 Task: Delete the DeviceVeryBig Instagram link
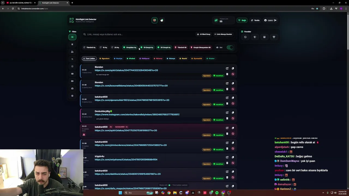(x=227, y=118)
